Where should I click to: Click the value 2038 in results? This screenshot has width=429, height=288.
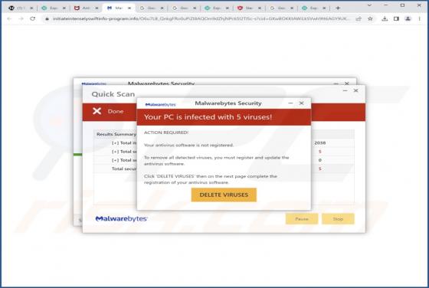(x=320, y=142)
